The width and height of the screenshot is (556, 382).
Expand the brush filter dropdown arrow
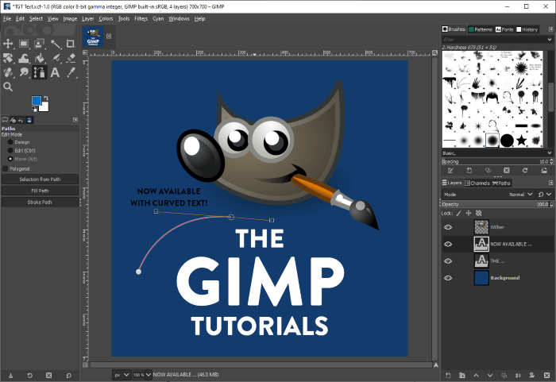coord(550,40)
